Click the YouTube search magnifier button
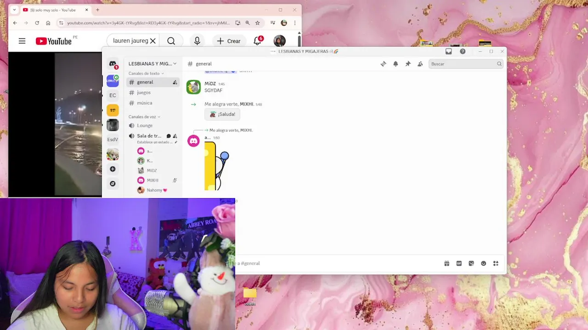The image size is (588, 330). pos(171,41)
